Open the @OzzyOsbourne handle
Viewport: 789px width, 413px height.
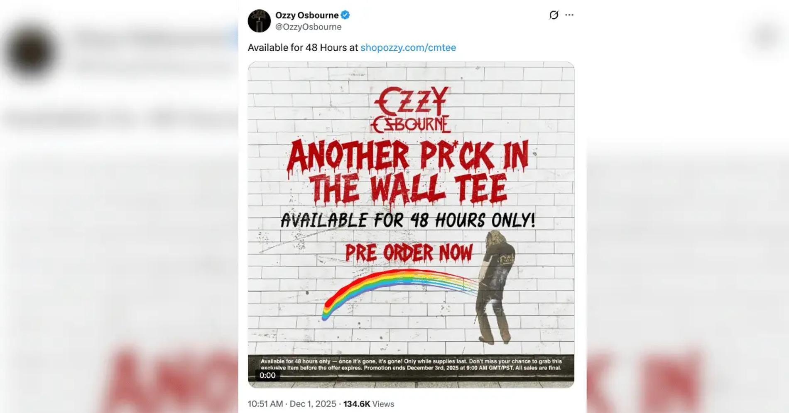click(309, 27)
